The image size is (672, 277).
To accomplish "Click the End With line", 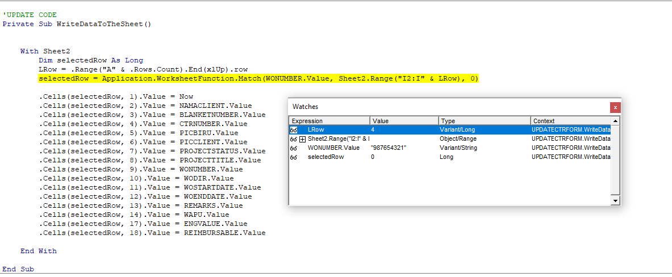I will pos(39,251).
